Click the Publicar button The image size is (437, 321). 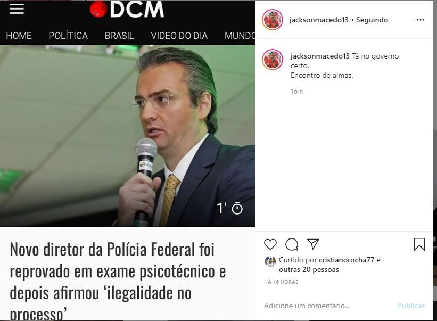pyautogui.click(x=411, y=306)
